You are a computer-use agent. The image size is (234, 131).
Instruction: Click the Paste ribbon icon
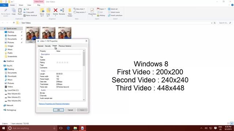(x=20, y=12)
